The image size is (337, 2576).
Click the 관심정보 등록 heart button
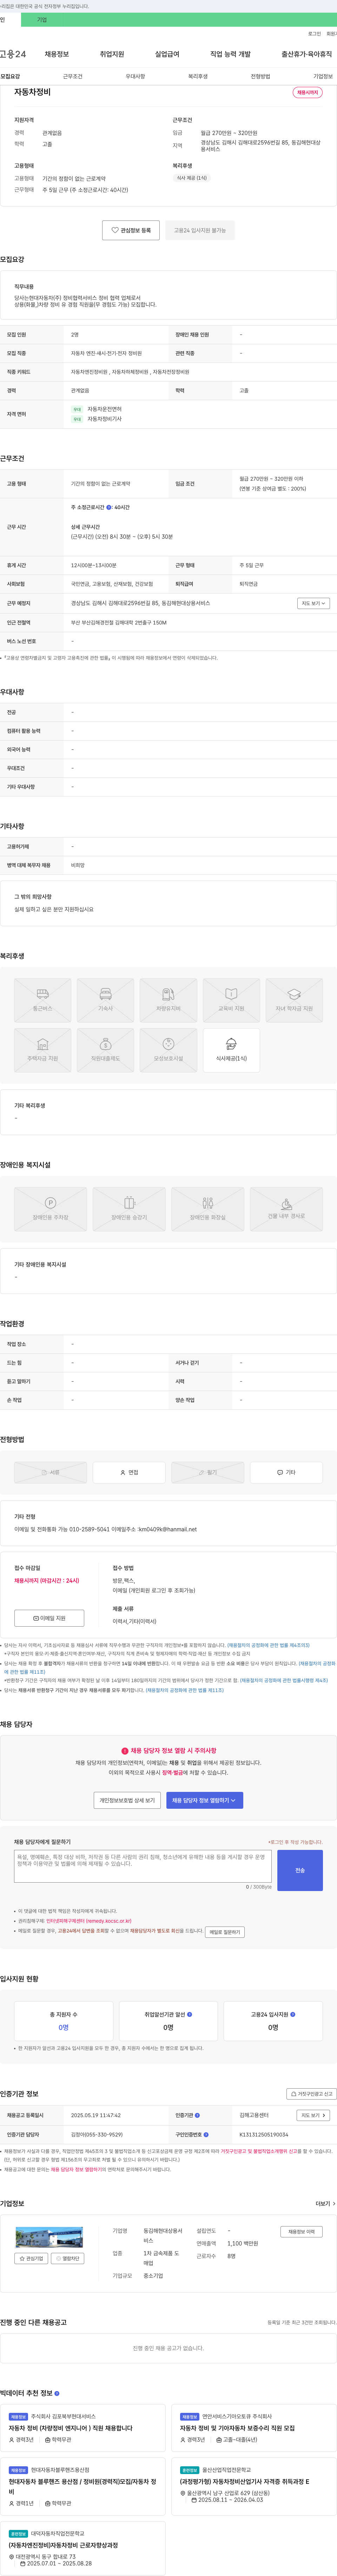click(131, 230)
